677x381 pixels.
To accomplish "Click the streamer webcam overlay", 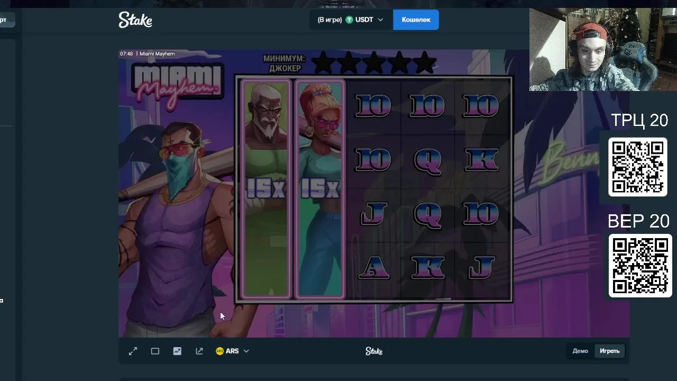I will pyautogui.click(x=603, y=49).
